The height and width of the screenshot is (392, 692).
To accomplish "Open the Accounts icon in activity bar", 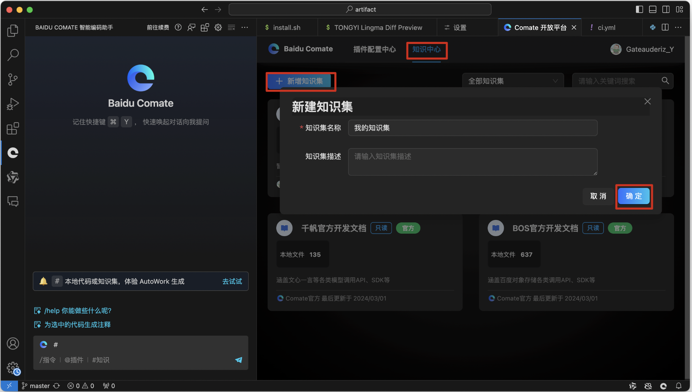I will (x=13, y=343).
